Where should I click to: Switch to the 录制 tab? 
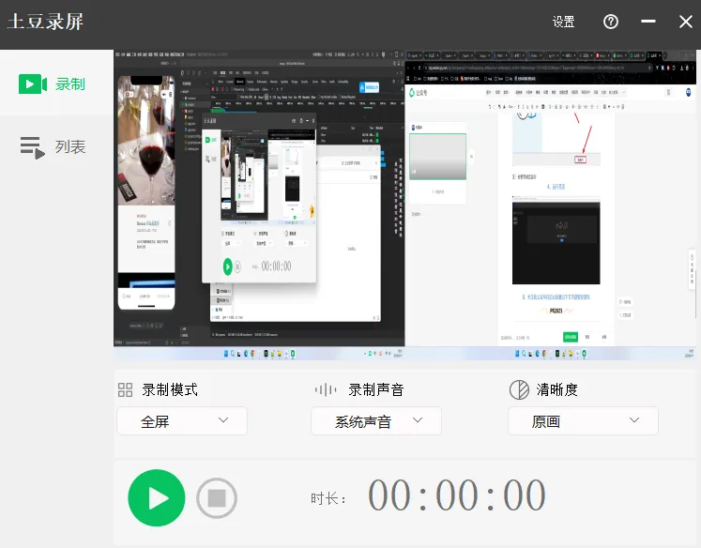(x=56, y=84)
